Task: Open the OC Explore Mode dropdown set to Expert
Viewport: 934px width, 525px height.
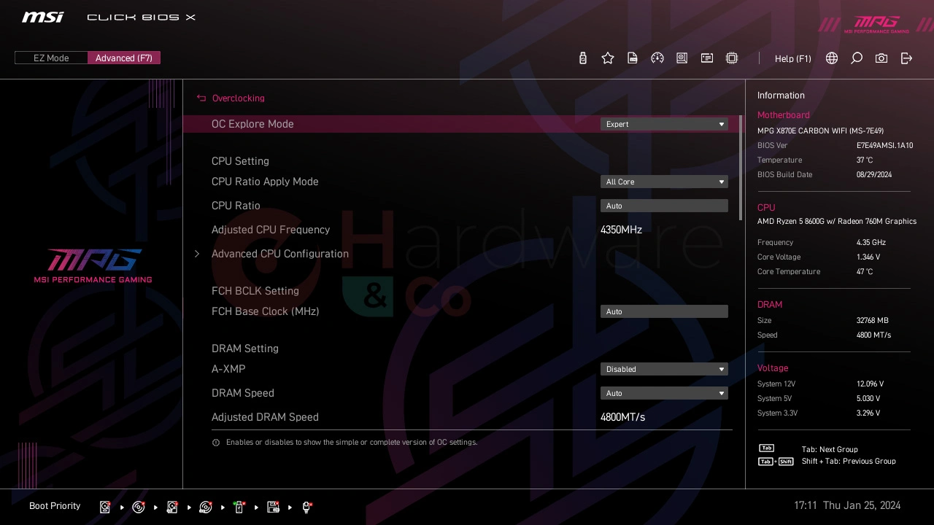Action: 664,124
